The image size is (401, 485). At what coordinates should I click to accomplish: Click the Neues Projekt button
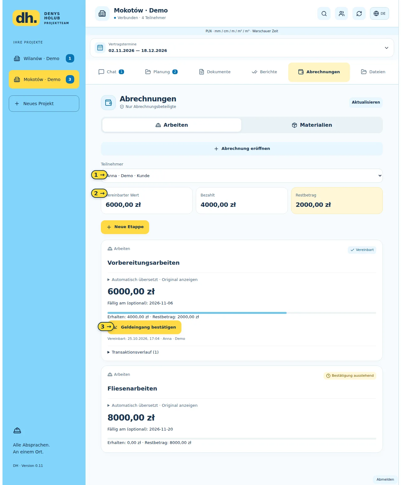coord(44,104)
